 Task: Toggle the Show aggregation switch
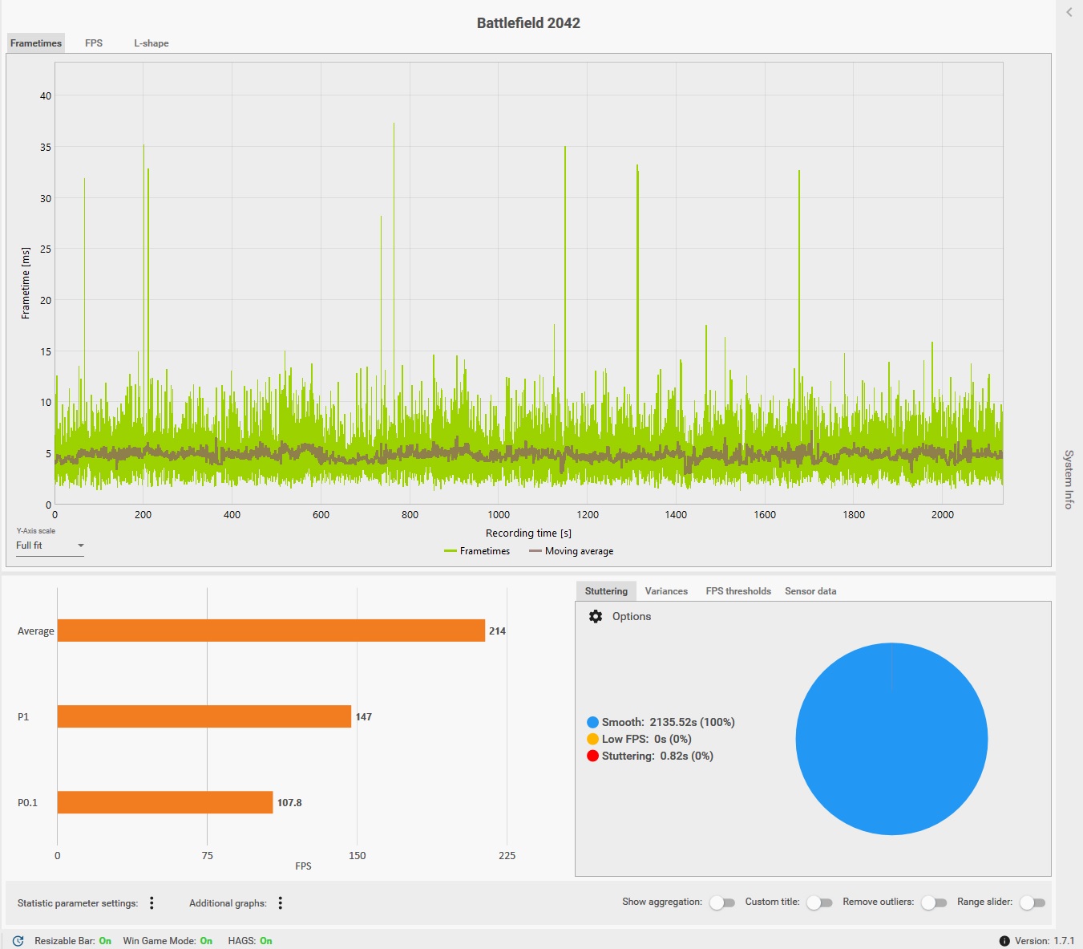pyautogui.click(x=722, y=902)
